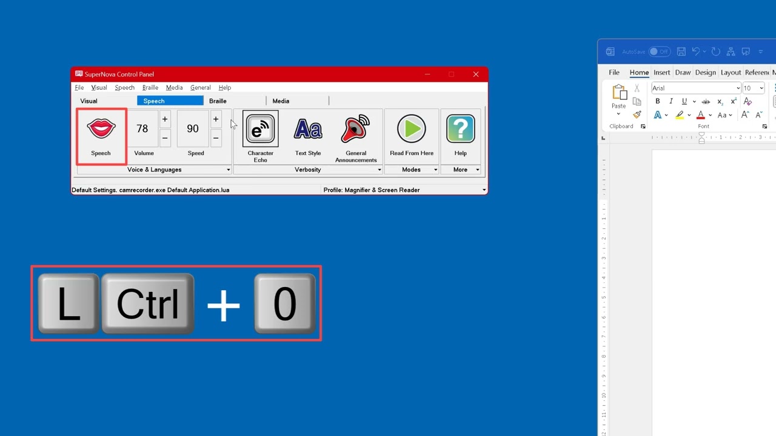Open the Text Style Aa icon
This screenshot has width=776, height=436.
coord(308,129)
